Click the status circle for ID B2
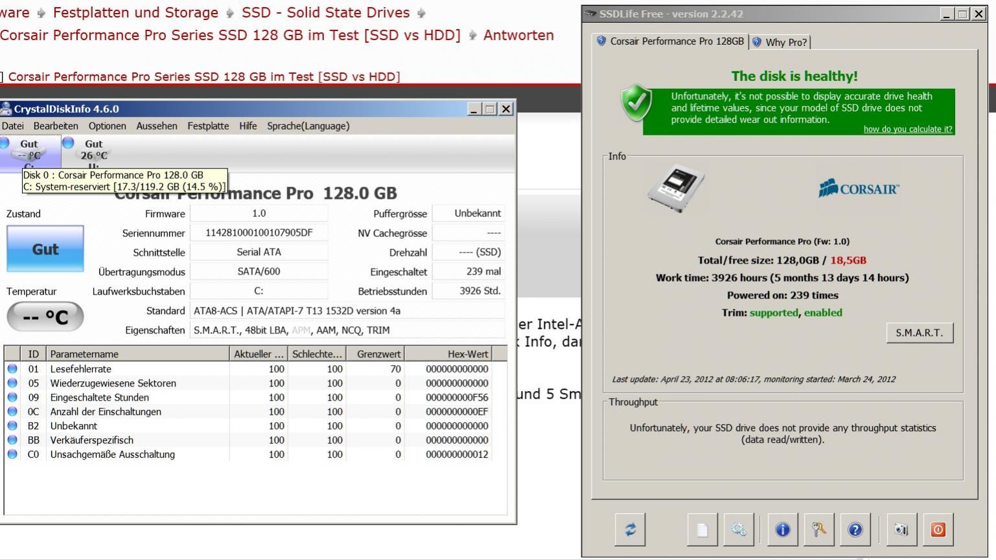 [12, 426]
